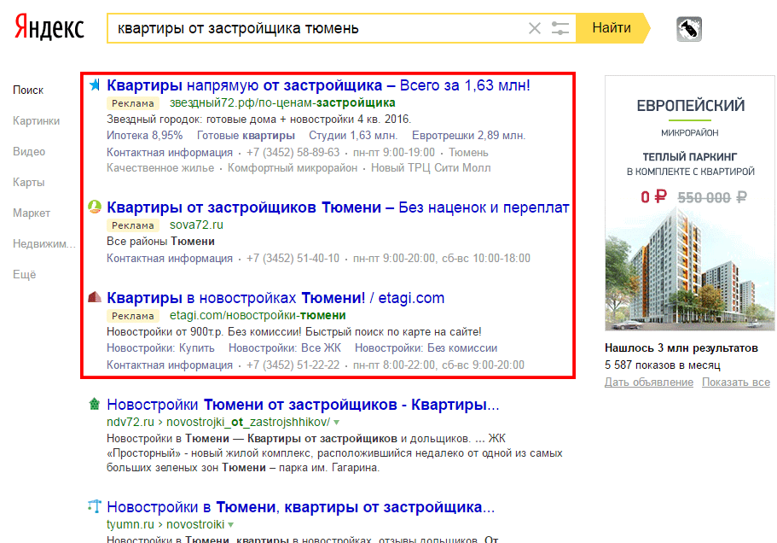Open result Новостройки Тюмени от застройщиков
Viewport: 777px width, 543px height.
tap(303, 405)
